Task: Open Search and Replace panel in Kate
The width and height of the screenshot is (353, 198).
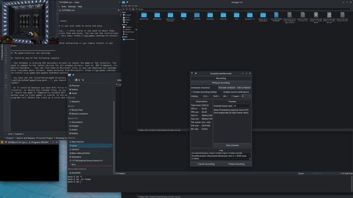Action: click(x=25, y=138)
